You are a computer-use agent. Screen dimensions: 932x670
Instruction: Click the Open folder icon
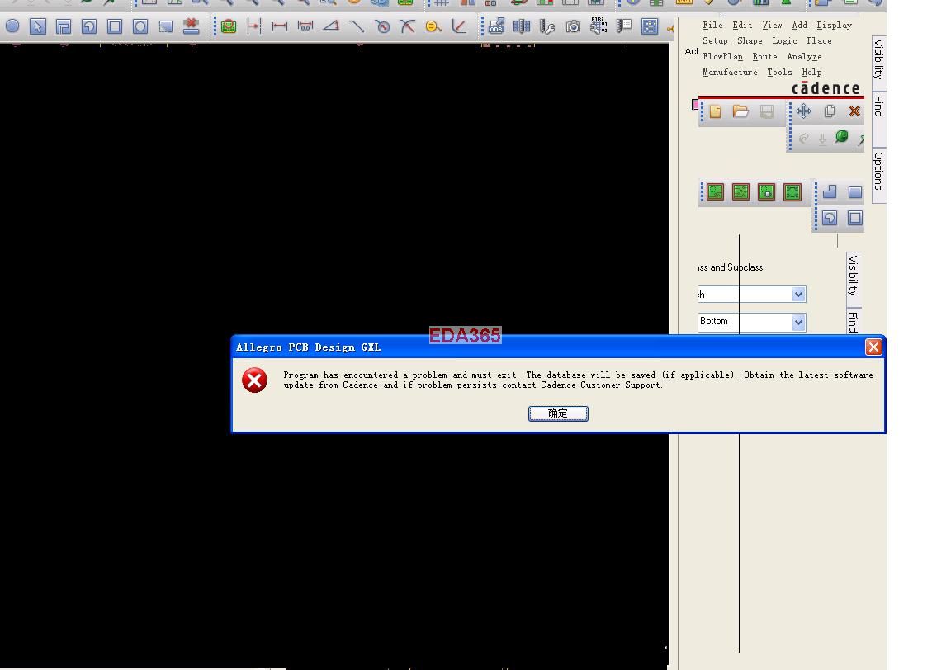(740, 111)
